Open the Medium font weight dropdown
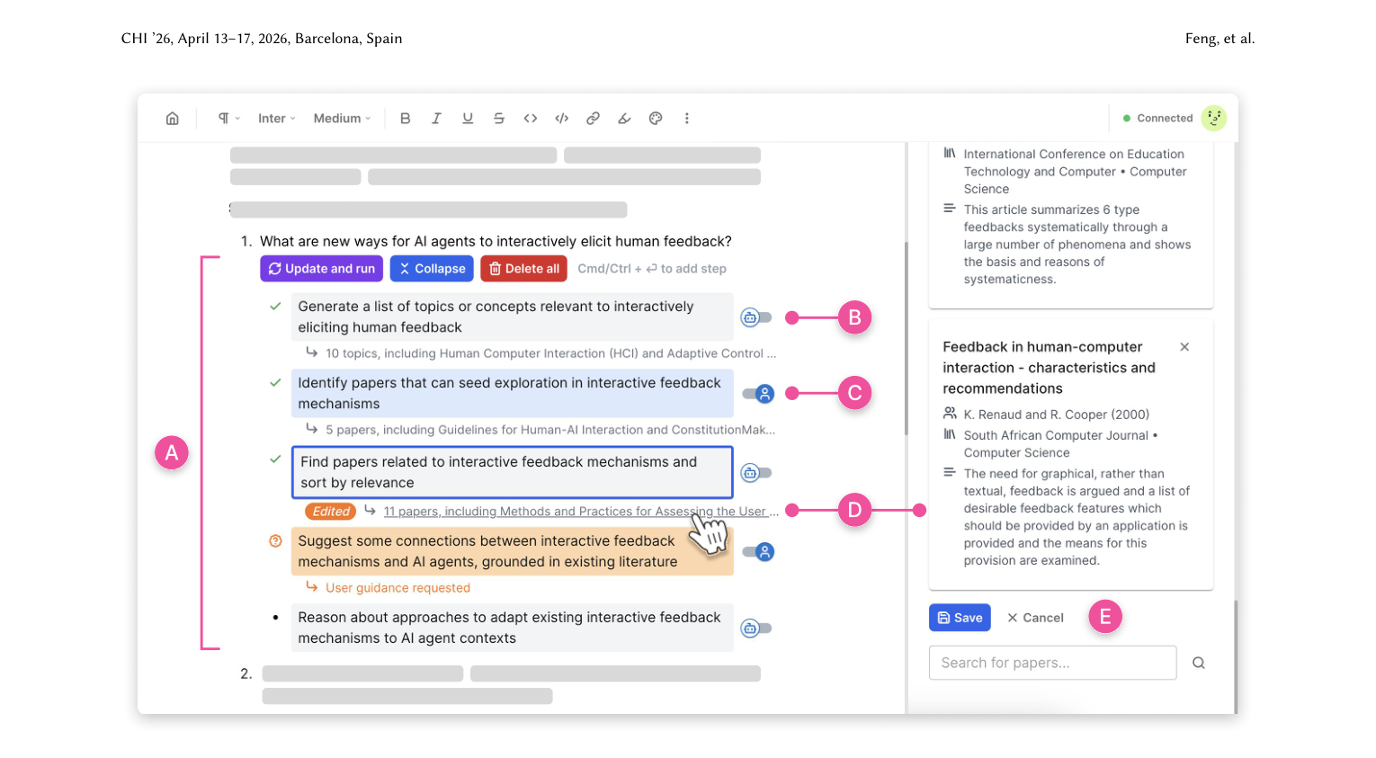Viewport: 1376px width, 758px height. tap(342, 119)
